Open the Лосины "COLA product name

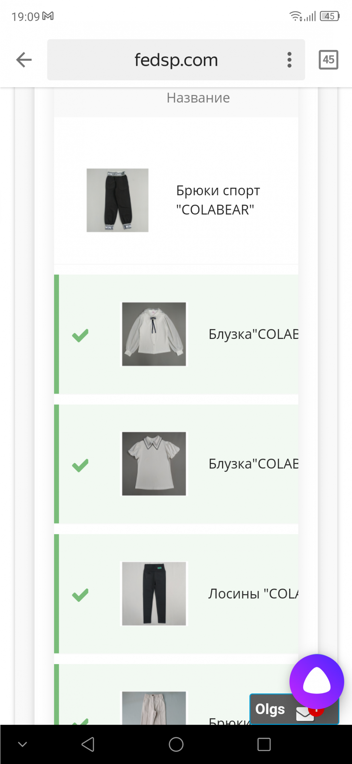pos(253,593)
